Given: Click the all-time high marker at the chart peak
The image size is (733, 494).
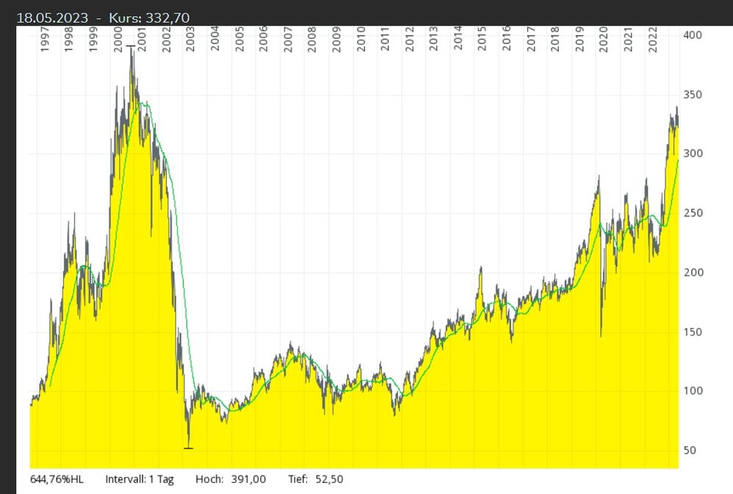Looking at the screenshot, I should (x=131, y=46).
